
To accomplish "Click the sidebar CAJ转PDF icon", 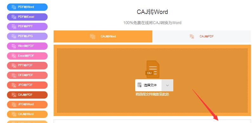I will coord(14,95).
